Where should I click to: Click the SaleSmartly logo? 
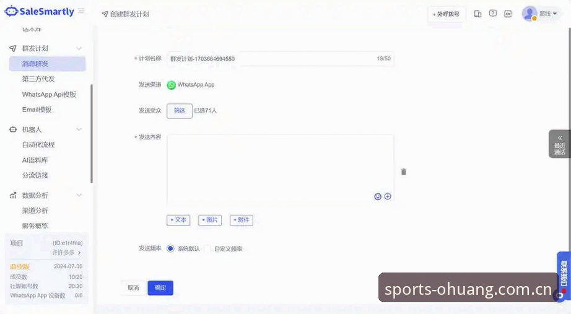coord(40,11)
